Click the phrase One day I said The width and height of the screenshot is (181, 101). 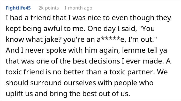coord(111,29)
